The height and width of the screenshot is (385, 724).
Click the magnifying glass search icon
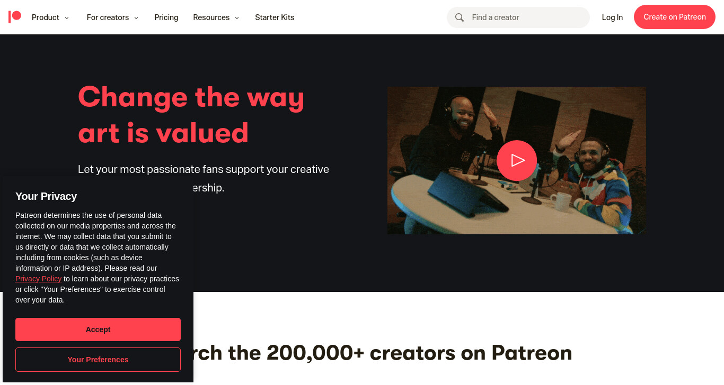pos(460,17)
